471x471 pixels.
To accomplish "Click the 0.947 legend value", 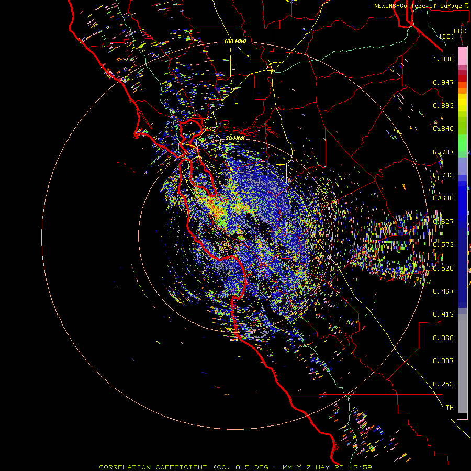I will point(443,82).
